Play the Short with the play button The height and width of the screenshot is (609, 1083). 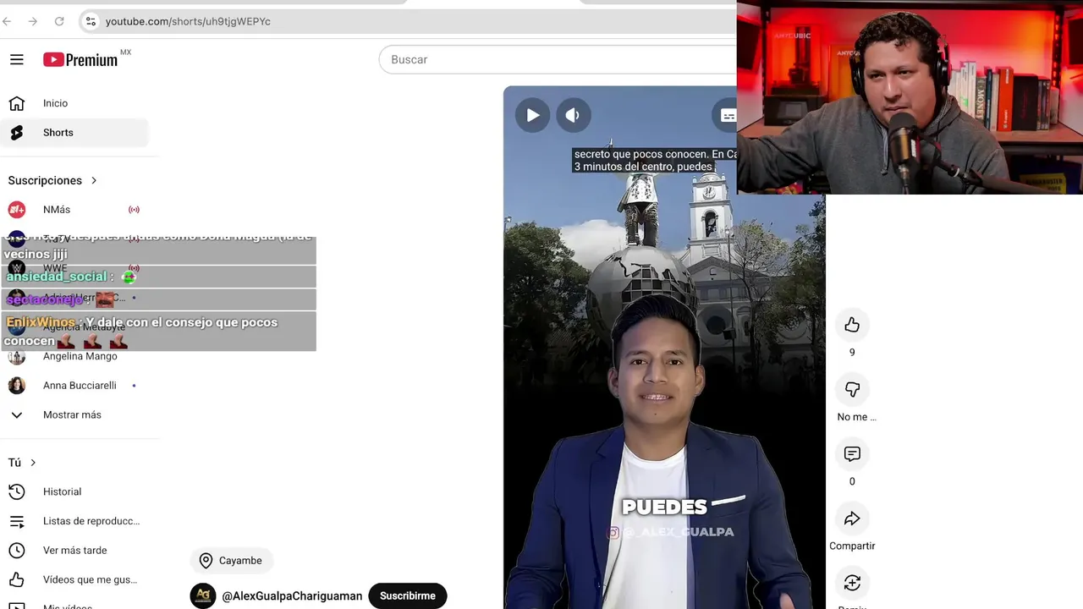[x=533, y=115]
